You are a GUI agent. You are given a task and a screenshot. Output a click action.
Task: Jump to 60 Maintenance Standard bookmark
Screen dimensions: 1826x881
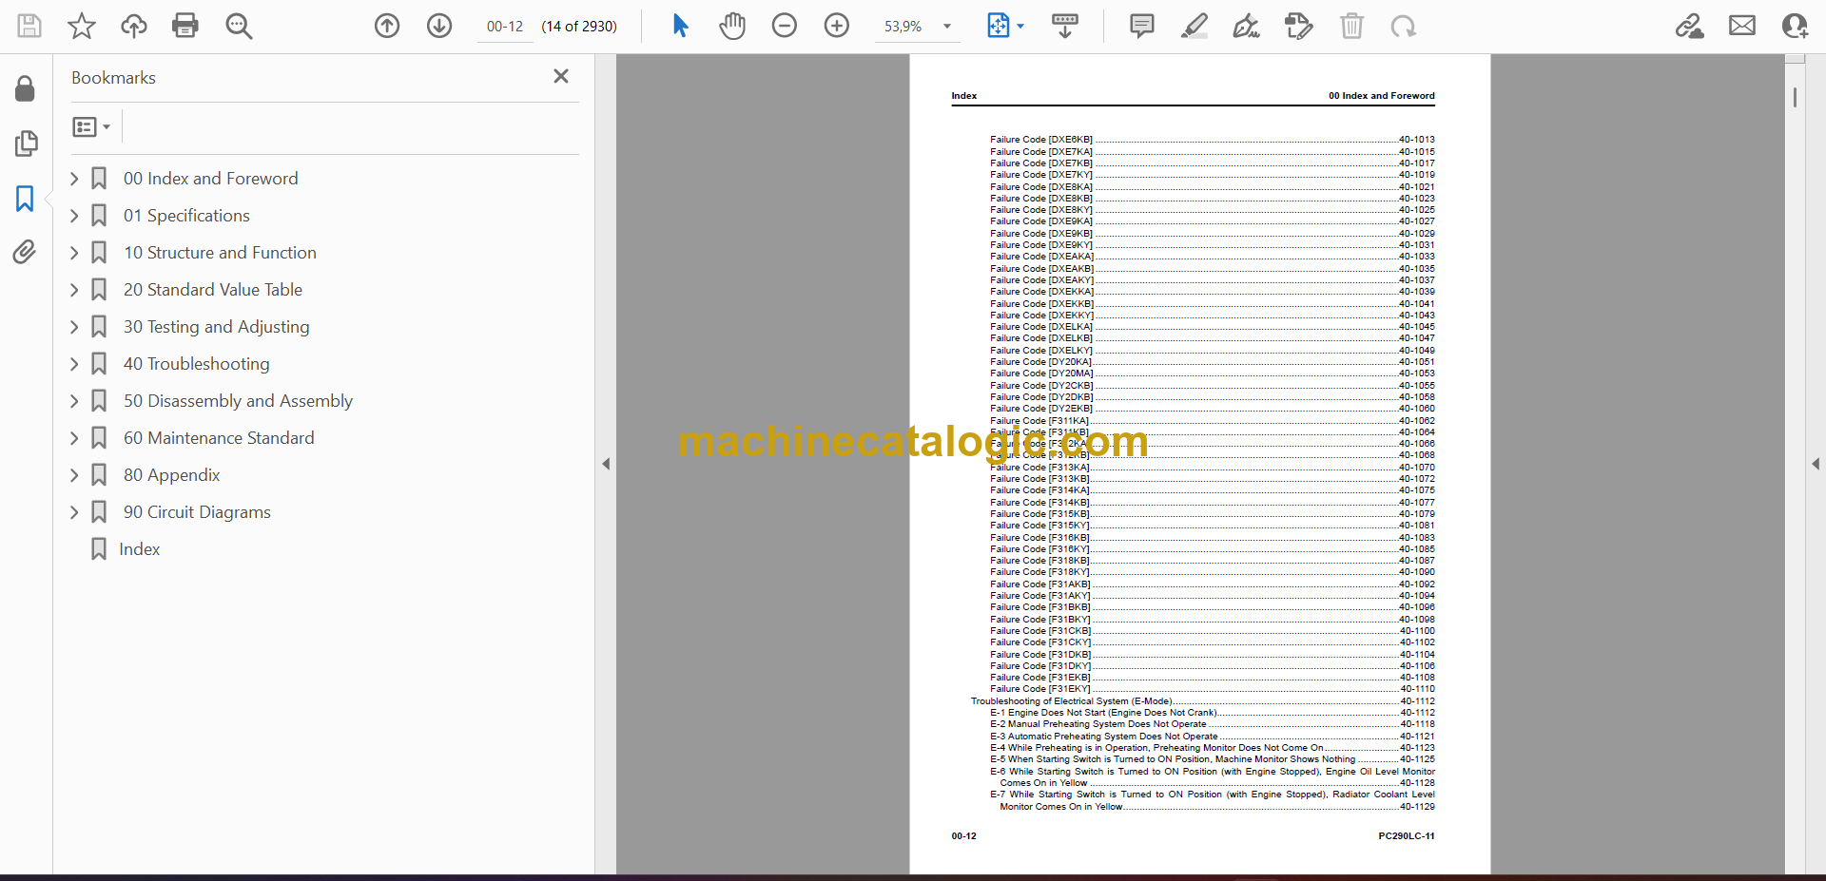coord(219,438)
